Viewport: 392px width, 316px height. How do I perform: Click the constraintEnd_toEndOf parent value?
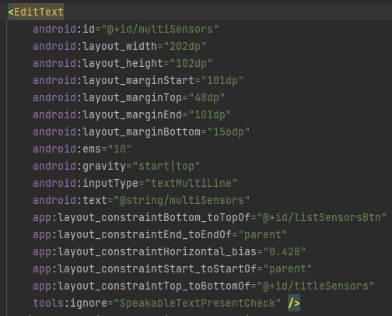tap(263, 234)
